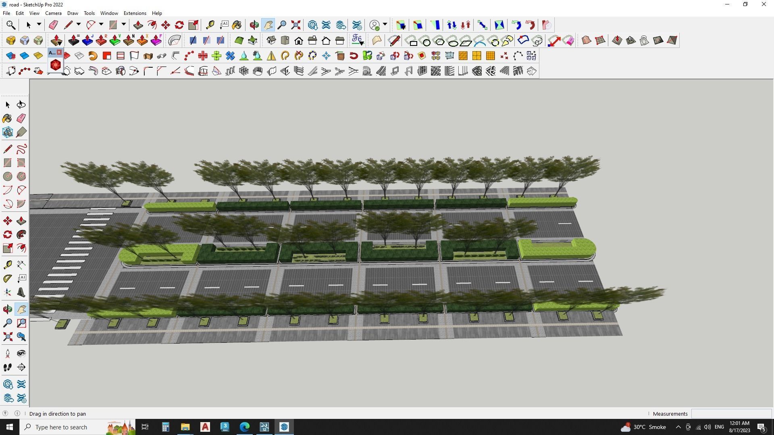Select the Push/Pull tool in top toolbar
Image resolution: width=774 pixels, height=435 pixels.
[138, 25]
